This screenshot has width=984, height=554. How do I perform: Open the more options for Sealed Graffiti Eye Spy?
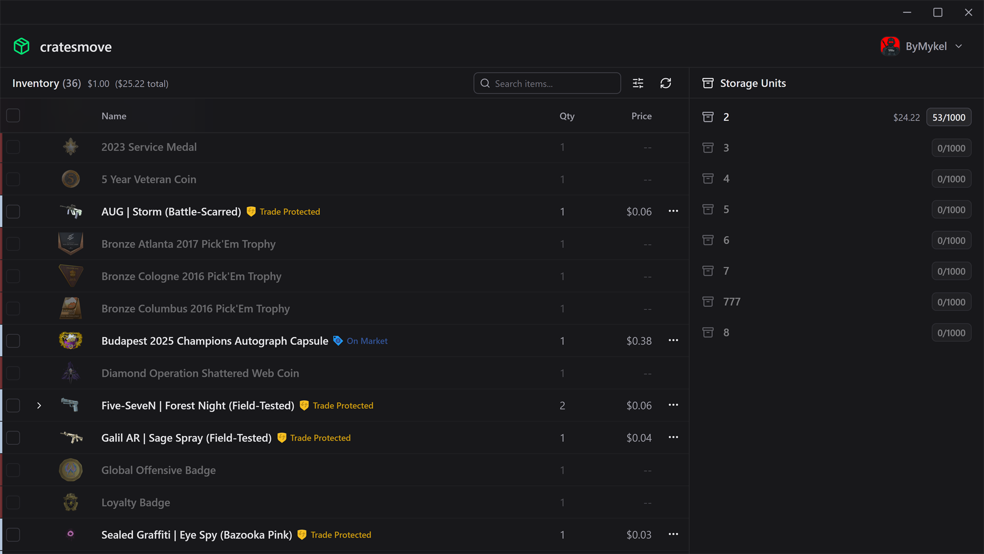(673, 535)
